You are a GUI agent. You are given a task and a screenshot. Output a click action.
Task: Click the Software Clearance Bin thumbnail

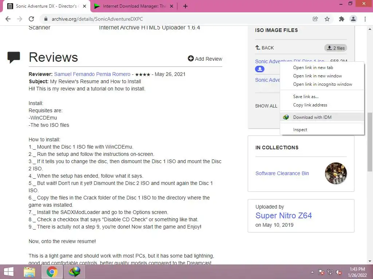click(335, 173)
